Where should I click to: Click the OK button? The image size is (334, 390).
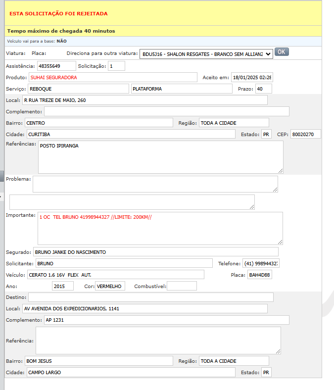282,52
